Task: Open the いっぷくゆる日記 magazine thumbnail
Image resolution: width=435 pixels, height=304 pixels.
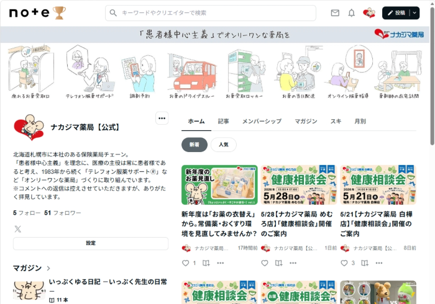Action: tap(28, 290)
